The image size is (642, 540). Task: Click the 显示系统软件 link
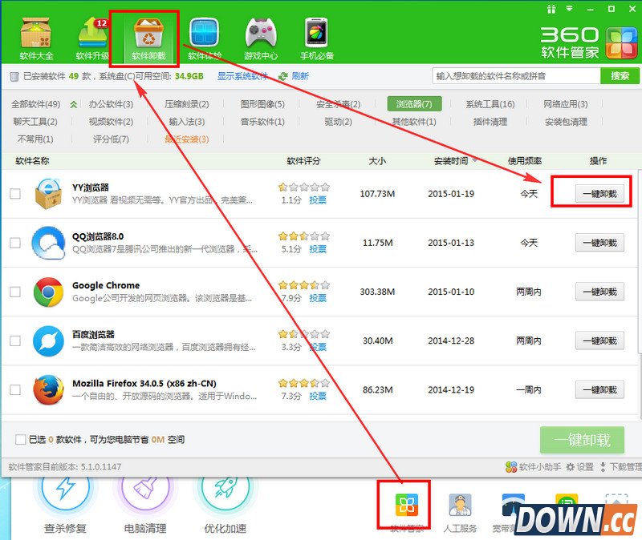coord(242,76)
